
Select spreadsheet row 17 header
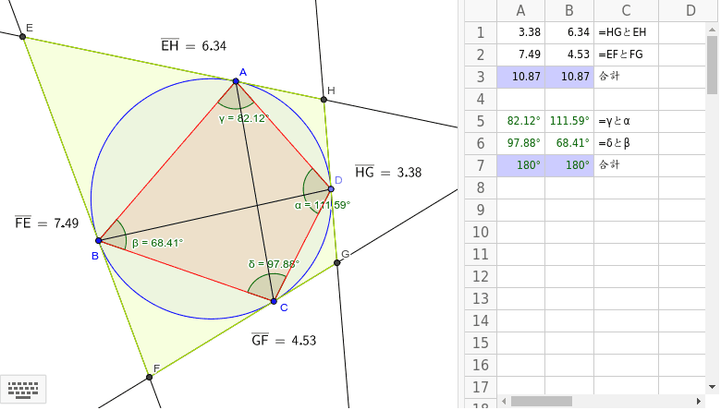pos(481,387)
